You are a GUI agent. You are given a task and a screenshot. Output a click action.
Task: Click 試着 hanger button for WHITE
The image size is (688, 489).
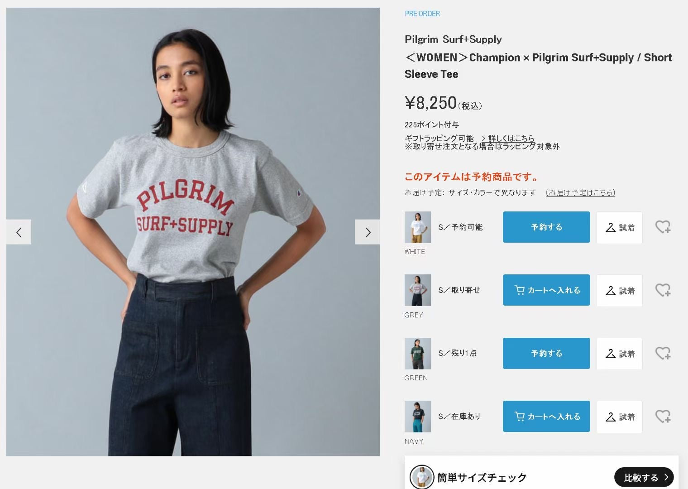click(619, 227)
